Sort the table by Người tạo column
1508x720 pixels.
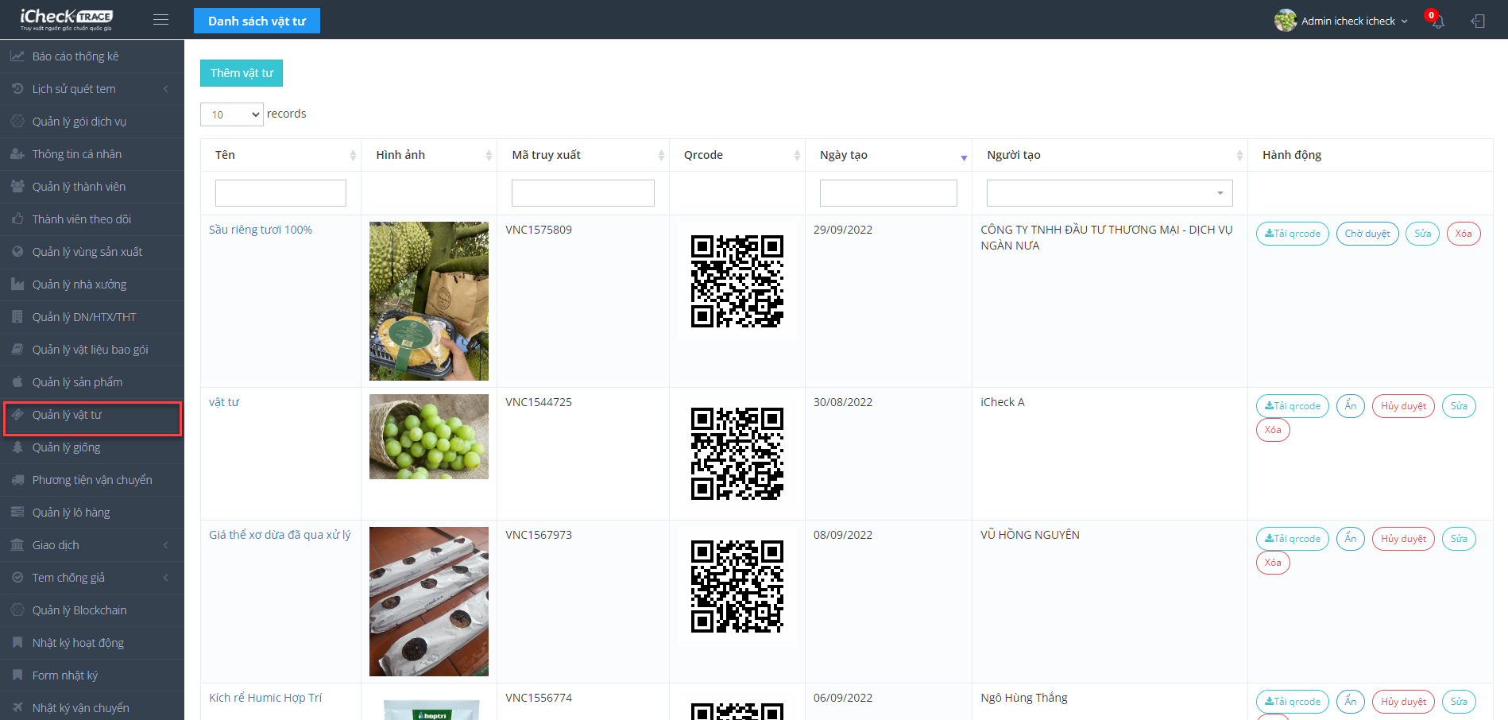tap(1109, 155)
